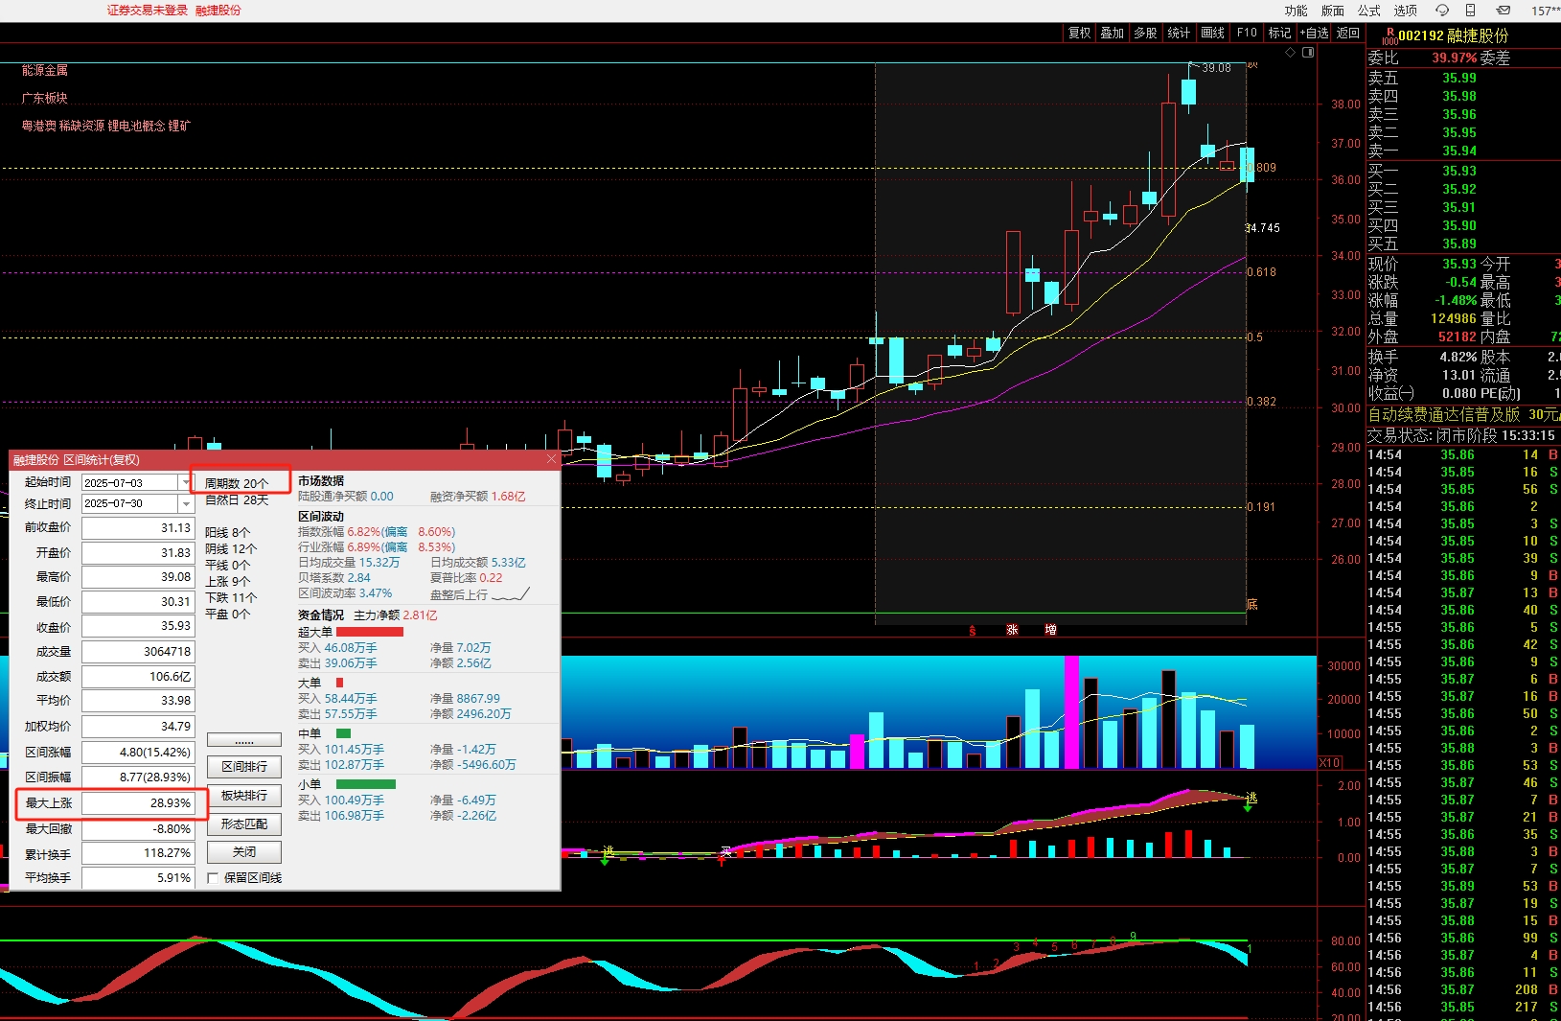Click the 累计换手 field showing 118.27%
Screen dimensions: 1561x1021
coord(137,853)
